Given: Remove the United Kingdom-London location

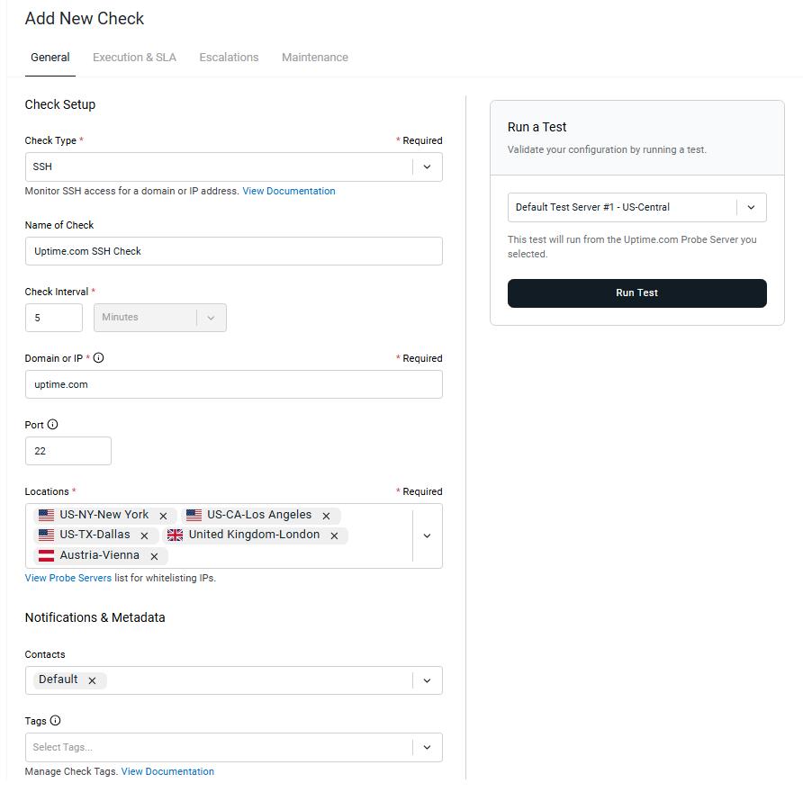Looking at the screenshot, I should coord(334,535).
